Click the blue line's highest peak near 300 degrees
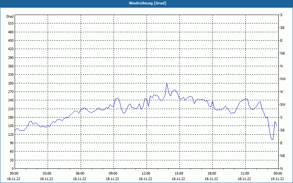Viewport: 293px width, 183px height. pos(167,83)
